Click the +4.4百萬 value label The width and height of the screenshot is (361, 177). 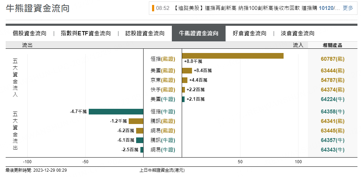click(x=198, y=80)
